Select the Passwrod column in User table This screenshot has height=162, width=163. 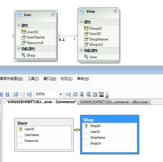pos(31,141)
